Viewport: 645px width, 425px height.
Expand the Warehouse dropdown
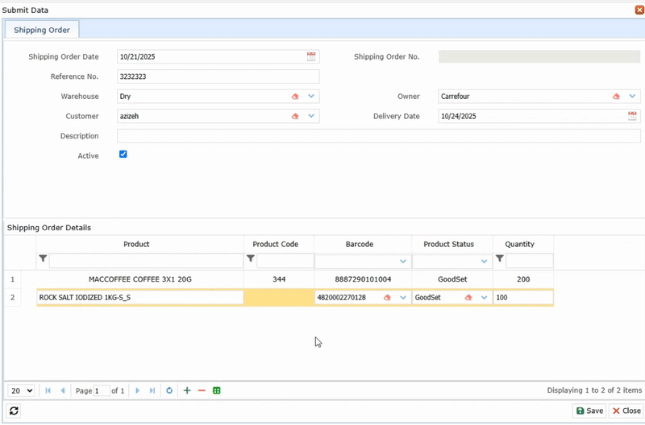click(x=311, y=97)
